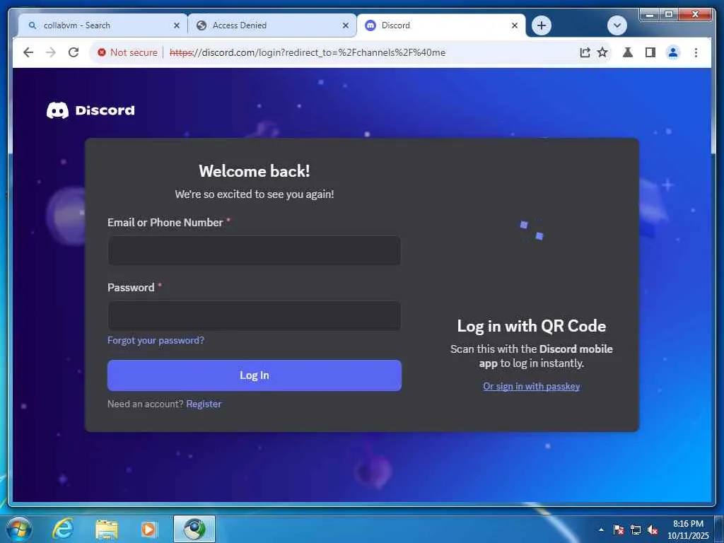Go back using the browser back arrow

click(28, 52)
